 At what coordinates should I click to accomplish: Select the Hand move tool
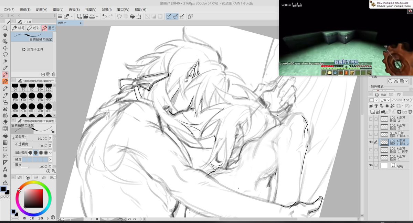(x=5, y=35)
